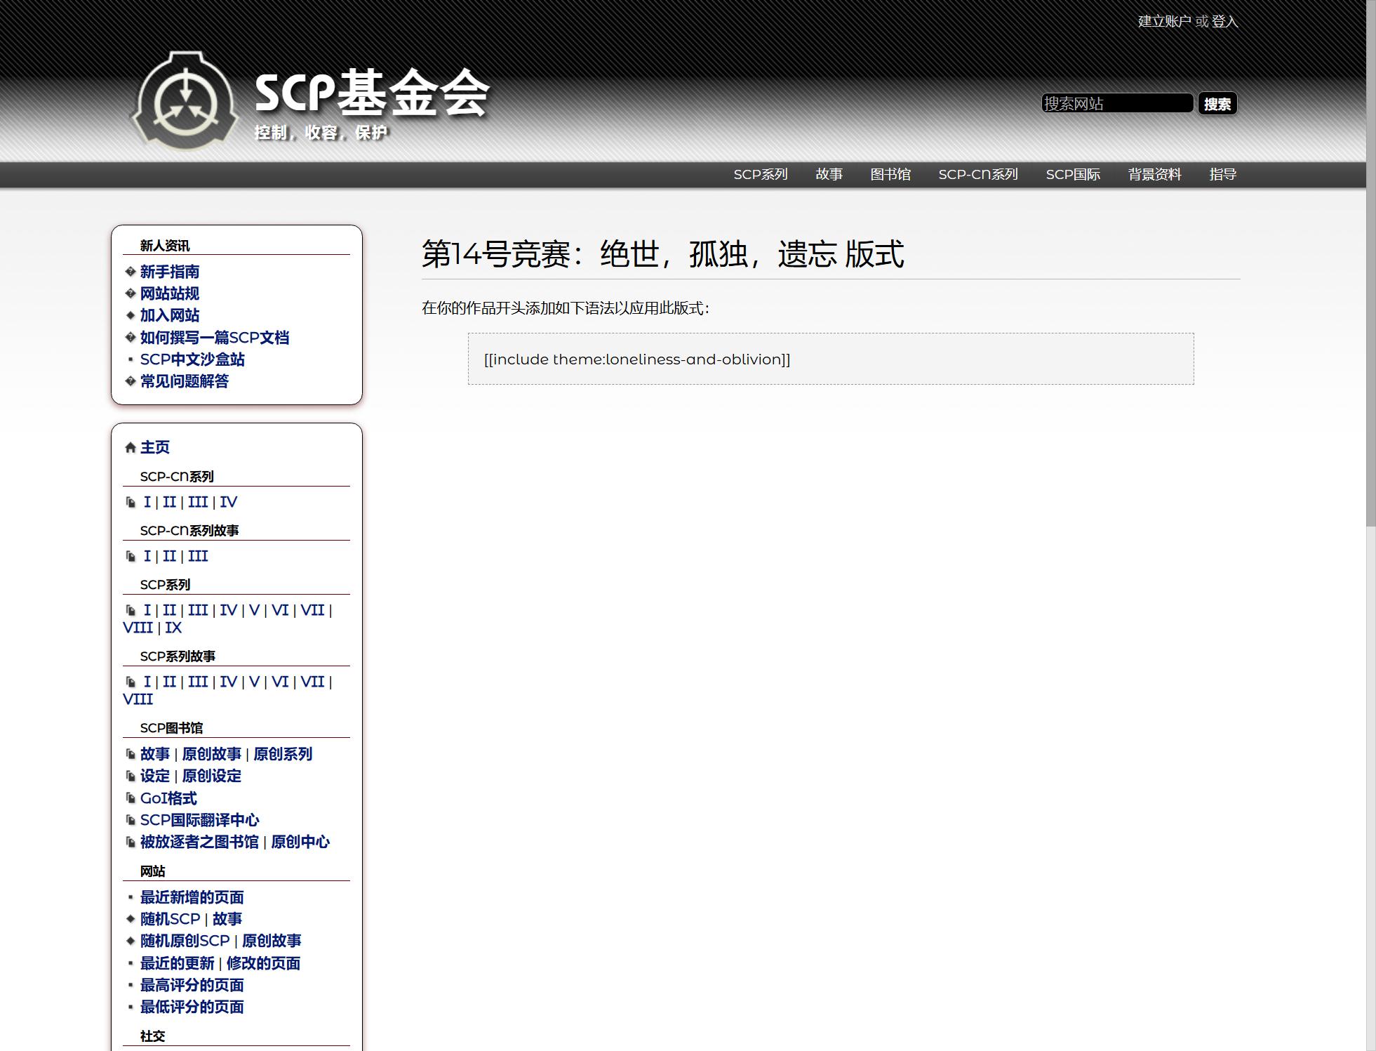Click the vertical page scrollbar thumb

click(x=1370, y=263)
